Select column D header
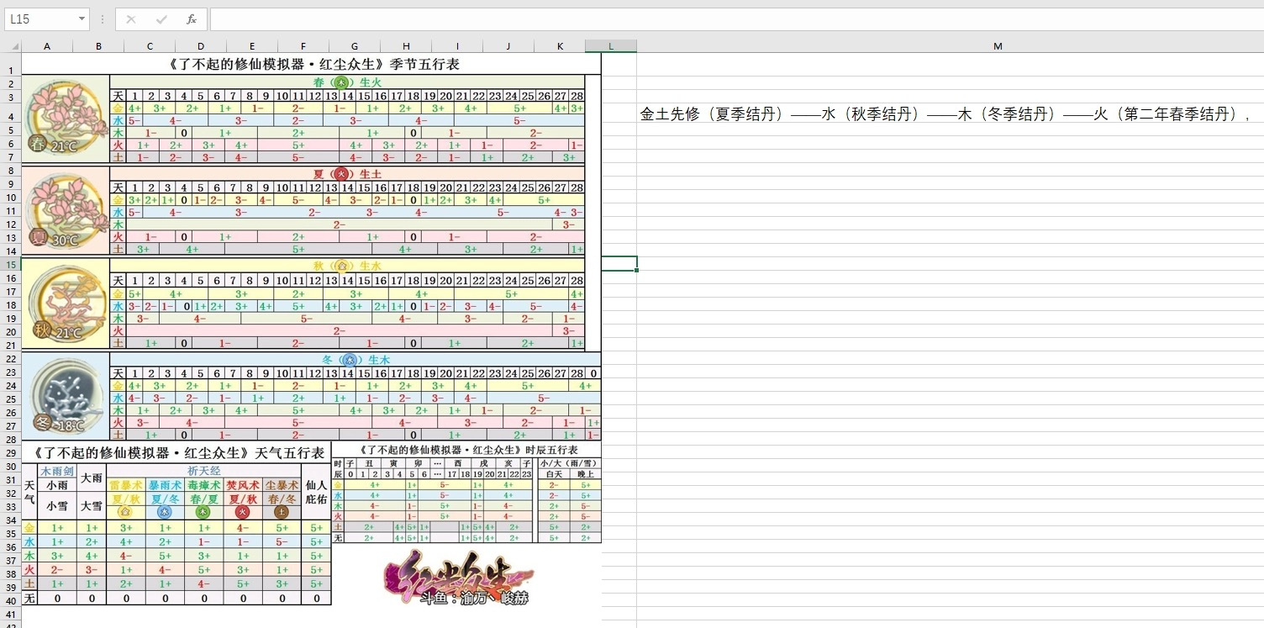The width and height of the screenshot is (1264, 628). (x=201, y=46)
